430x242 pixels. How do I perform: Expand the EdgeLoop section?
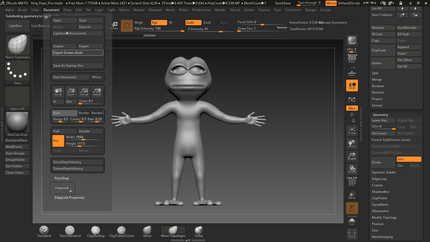(x=379, y=179)
